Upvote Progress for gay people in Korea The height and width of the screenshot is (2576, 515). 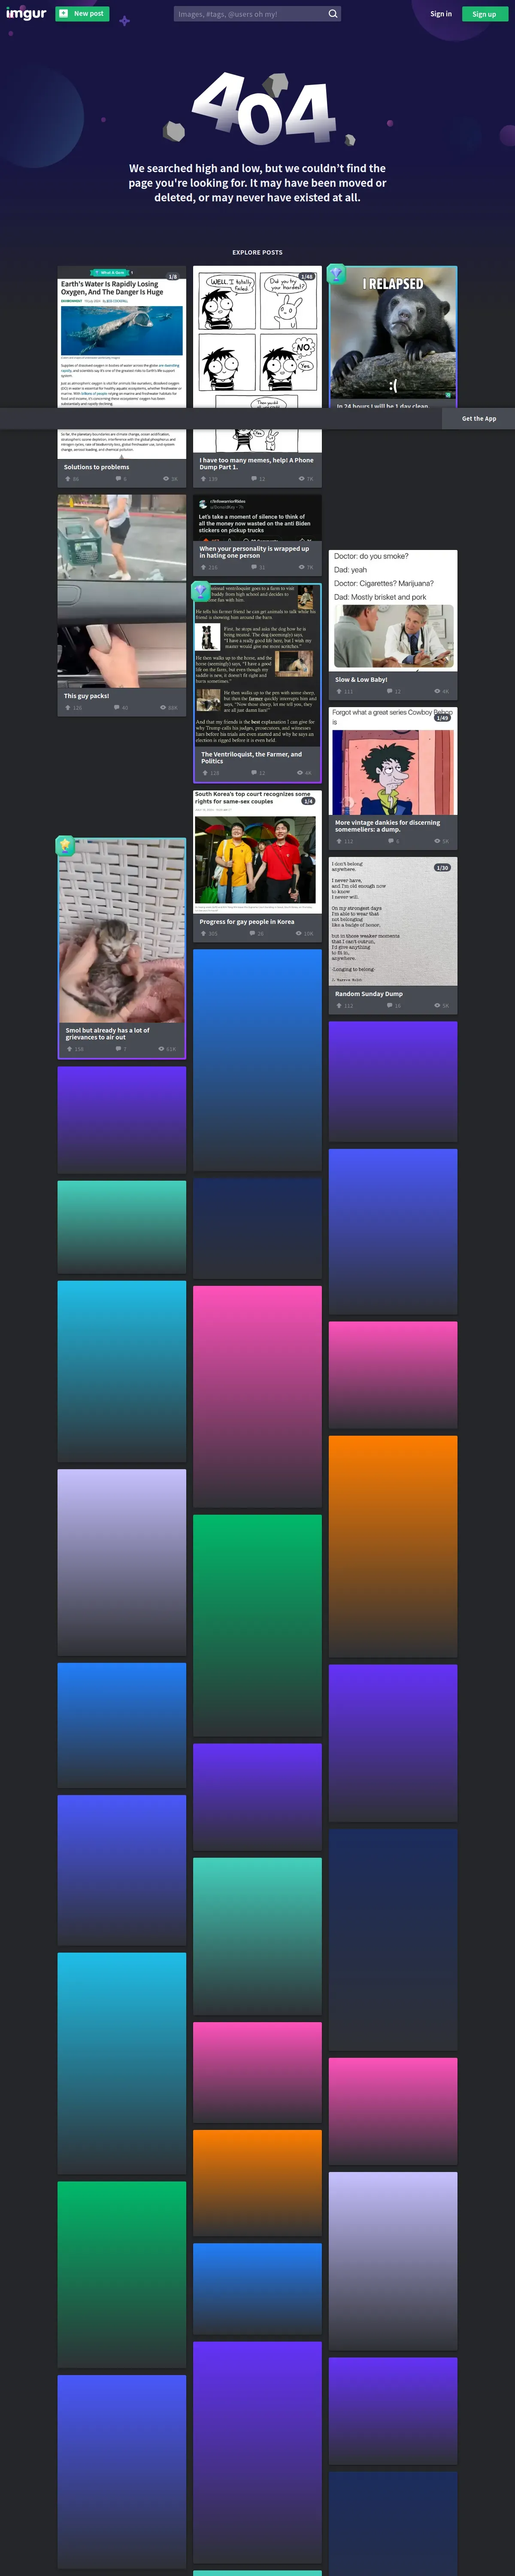tap(203, 933)
